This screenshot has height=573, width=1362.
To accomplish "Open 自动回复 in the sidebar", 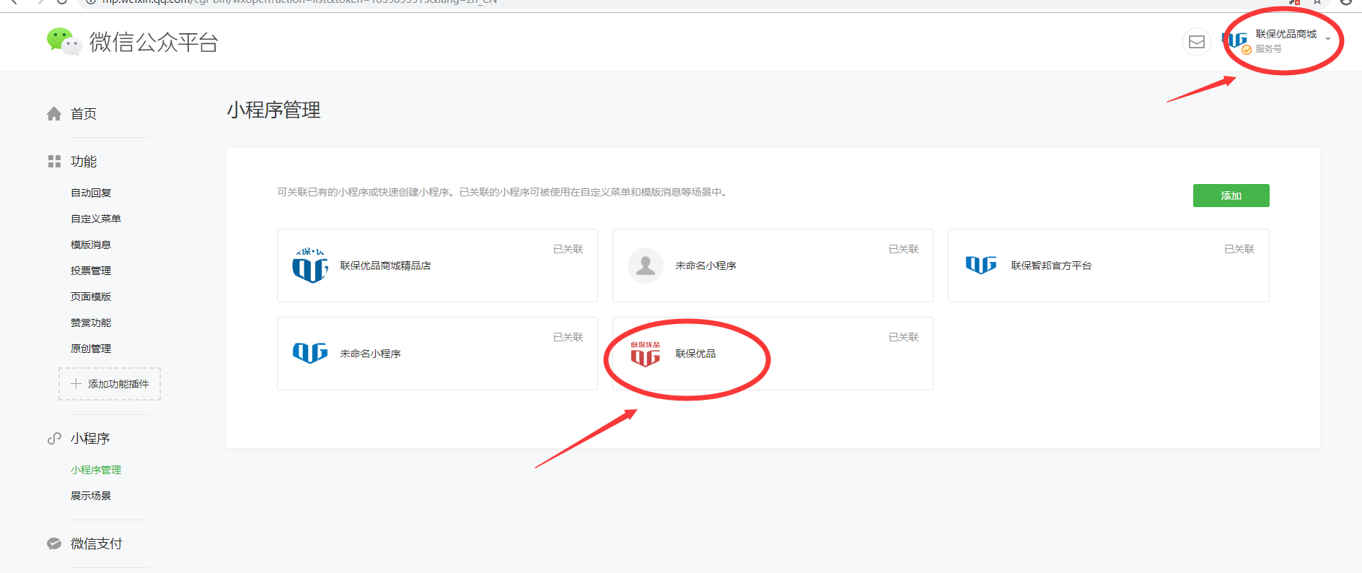I will (91, 193).
